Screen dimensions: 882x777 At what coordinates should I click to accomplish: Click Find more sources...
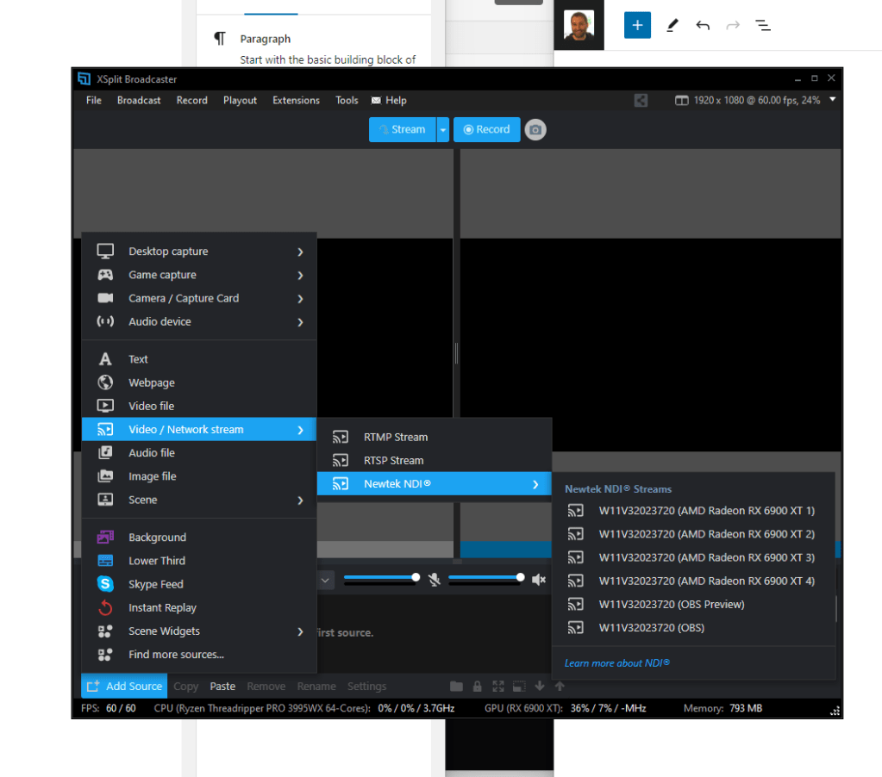point(199,655)
